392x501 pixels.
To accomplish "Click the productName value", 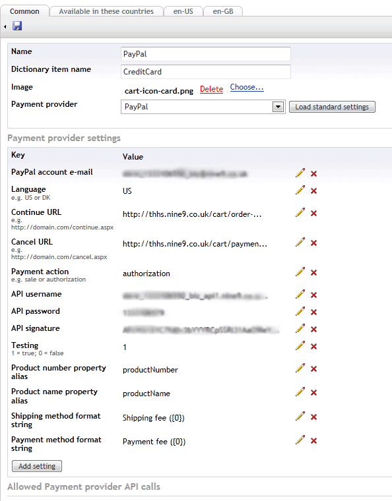I will [146, 394].
